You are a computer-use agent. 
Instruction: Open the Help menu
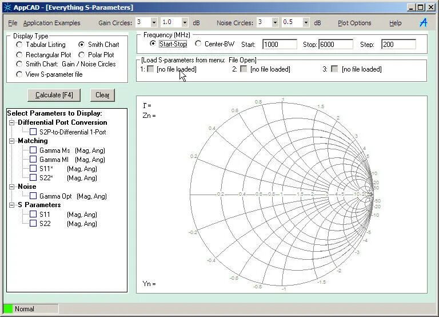click(x=395, y=23)
